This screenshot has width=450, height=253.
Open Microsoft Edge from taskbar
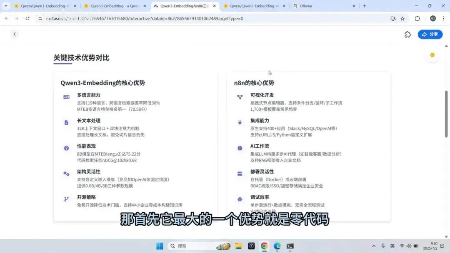[x=277, y=246]
